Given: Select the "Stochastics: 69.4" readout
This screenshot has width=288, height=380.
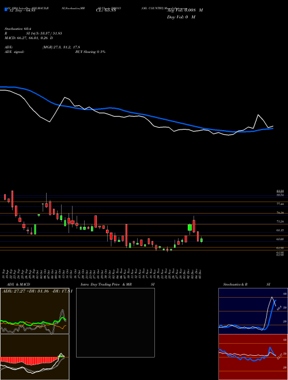Looking at the screenshot, I should (x=17, y=29).
